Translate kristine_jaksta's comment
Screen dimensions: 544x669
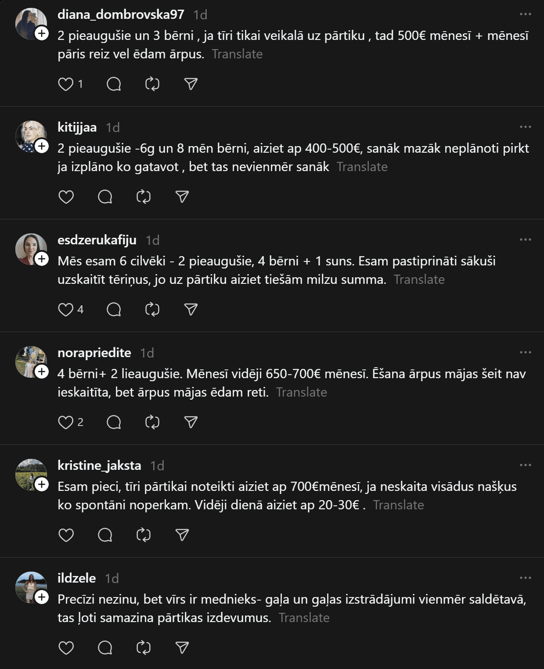click(x=398, y=505)
